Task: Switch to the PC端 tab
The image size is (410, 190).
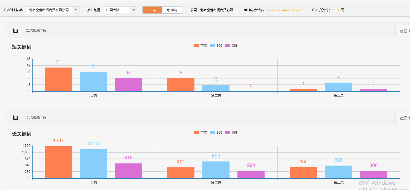Action: click(152, 10)
